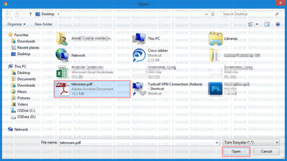Image resolution: width=287 pixels, height=161 pixels.
Task: Select Turkcell VPN Connection shortcut icon
Action: click(x=139, y=89)
